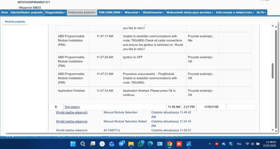The height and width of the screenshot is (149, 280).
Task: Click 'Ostatnia aktualizacja 11:48:42 AM' text
Action: [x=171, y=115]
